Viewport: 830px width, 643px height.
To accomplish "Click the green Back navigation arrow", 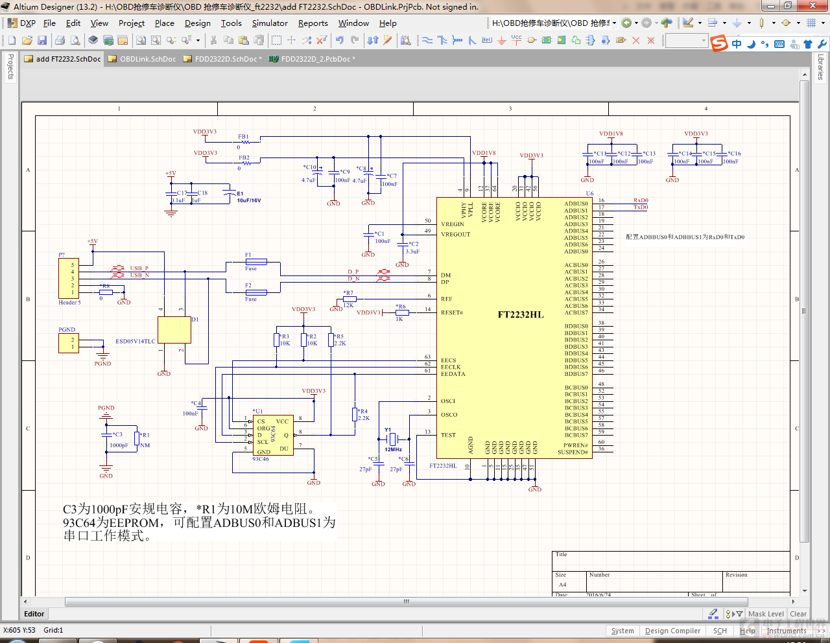I will [x=626, y=23].
